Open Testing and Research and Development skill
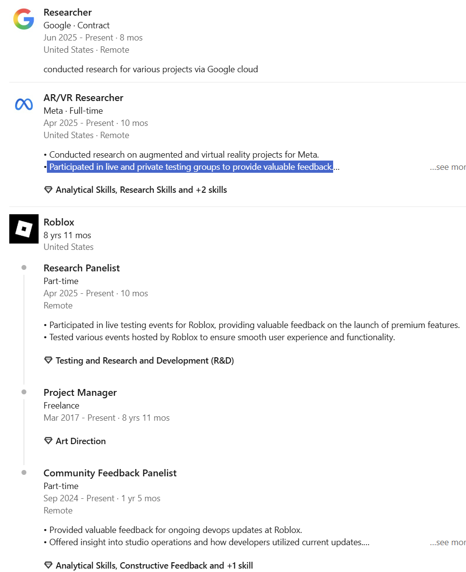Viewport: 466px width, 572px height. point(145,361)
